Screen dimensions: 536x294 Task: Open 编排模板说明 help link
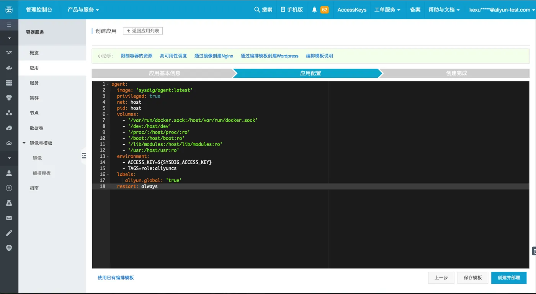[320, 56]
